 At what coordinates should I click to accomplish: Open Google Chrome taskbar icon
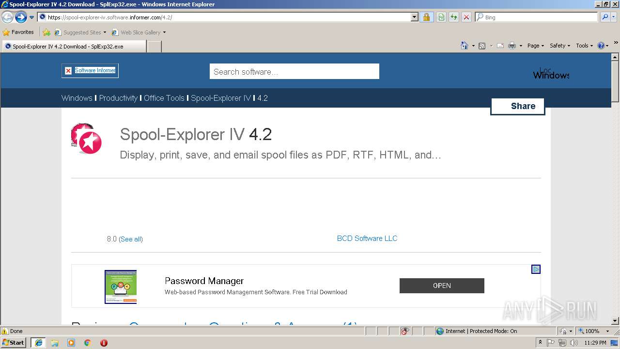tap(88, 343)
